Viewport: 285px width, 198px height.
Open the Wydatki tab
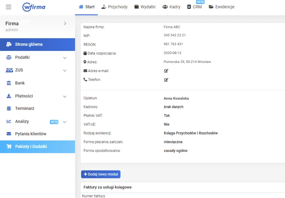point(145,7)
